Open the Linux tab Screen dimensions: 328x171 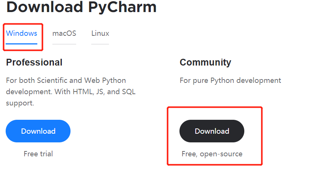tap(100, 33)
